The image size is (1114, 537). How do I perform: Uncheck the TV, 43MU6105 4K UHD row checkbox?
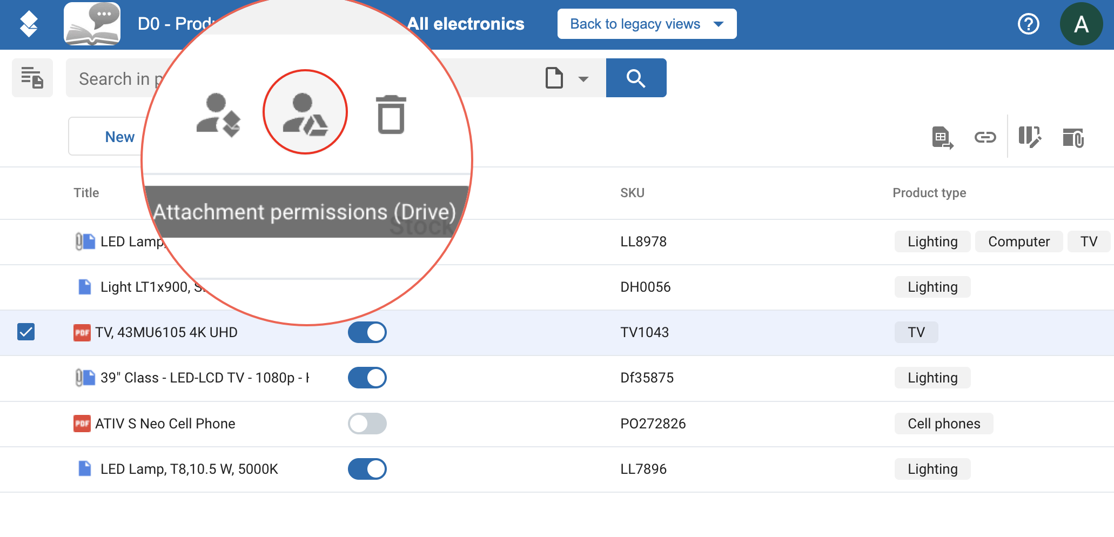pos(26,332)
